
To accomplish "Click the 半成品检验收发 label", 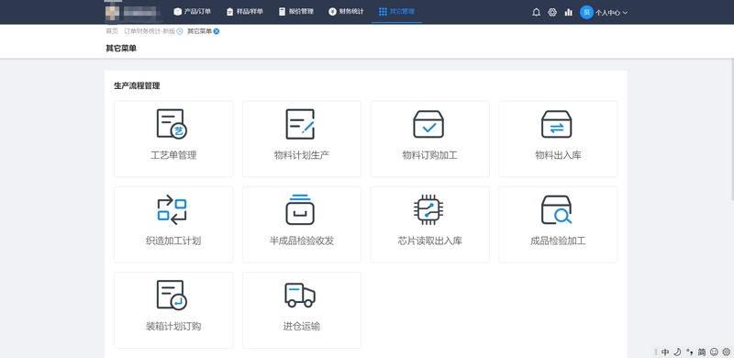I will click(302, 241).
